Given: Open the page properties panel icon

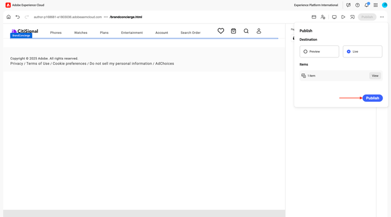Looking at the screenshot, I should tap(314, 17).
